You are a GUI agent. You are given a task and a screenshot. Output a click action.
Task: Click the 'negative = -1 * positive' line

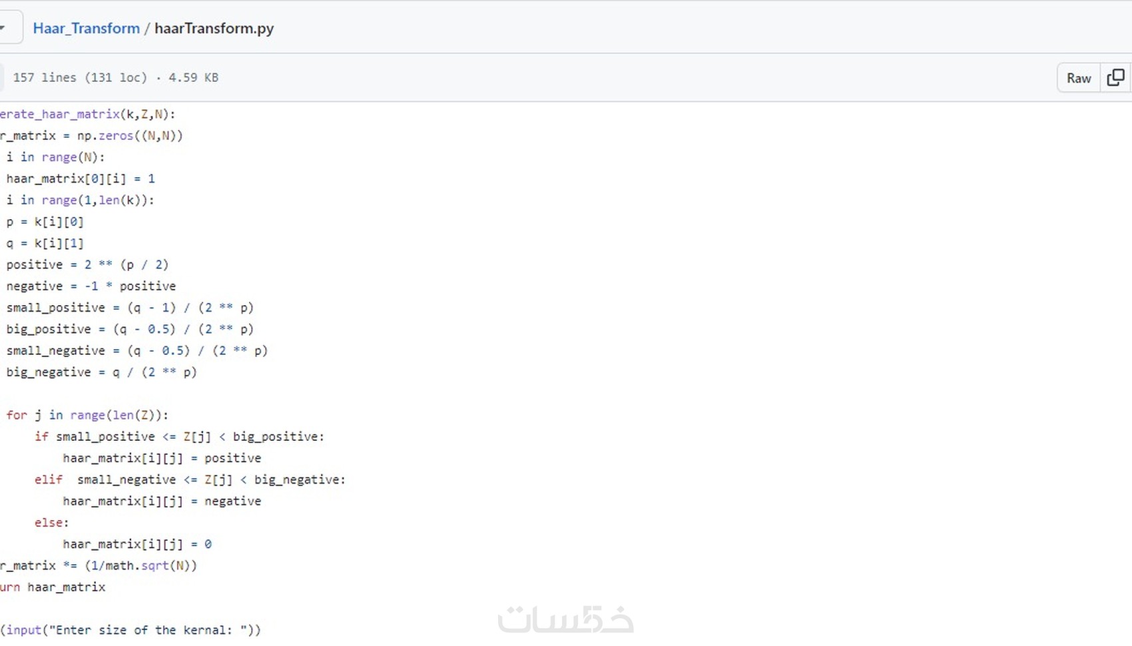[x=91, y=286]
